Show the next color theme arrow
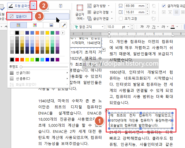The image size is (185, 148). [x=63, y=33]
